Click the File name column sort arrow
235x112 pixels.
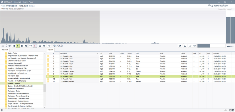click(98, 54)
